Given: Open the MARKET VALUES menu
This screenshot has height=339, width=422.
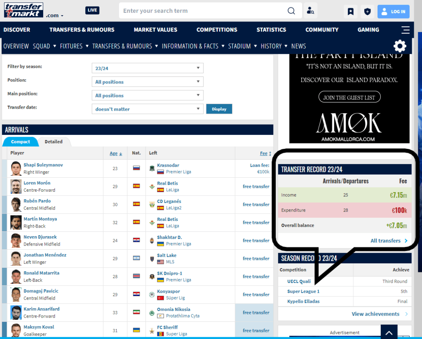Looking at the screenshot, I should [x=155, y=30].
